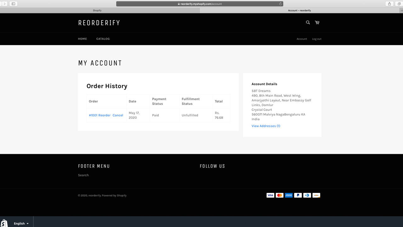403x227 pixels.
Task: Open View Addresses (1) link
Action: [265, 126]
